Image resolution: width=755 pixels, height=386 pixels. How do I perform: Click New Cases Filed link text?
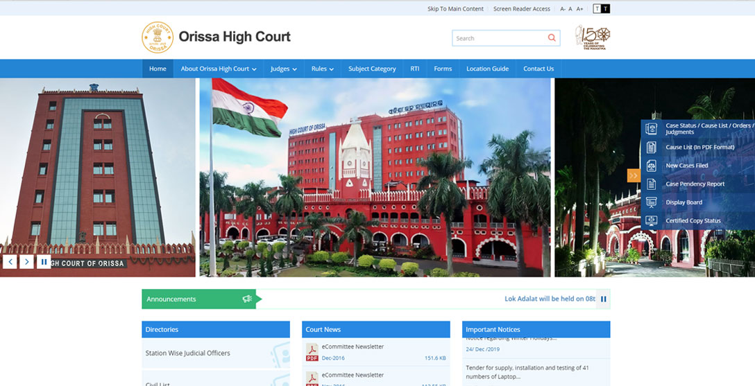coord(686,166)
